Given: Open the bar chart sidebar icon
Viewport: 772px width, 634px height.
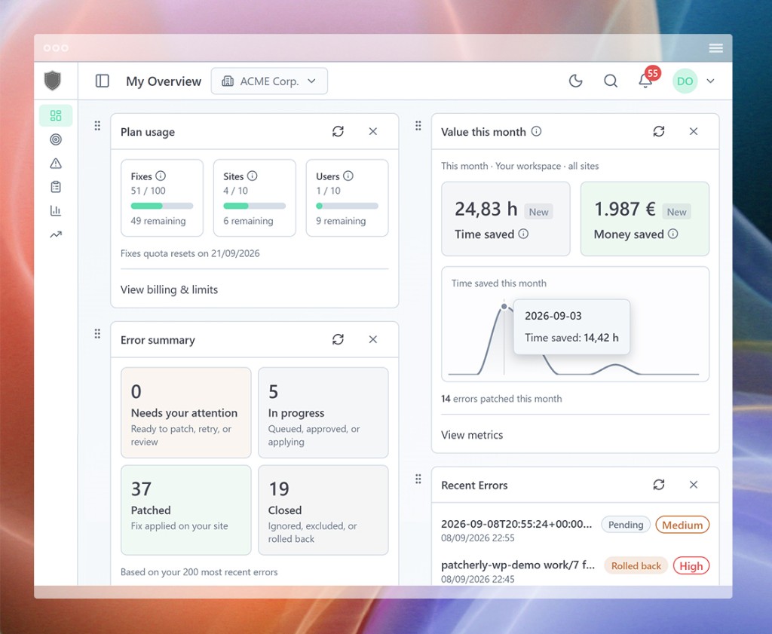Looking at the screenshot, I should [56, 210].
